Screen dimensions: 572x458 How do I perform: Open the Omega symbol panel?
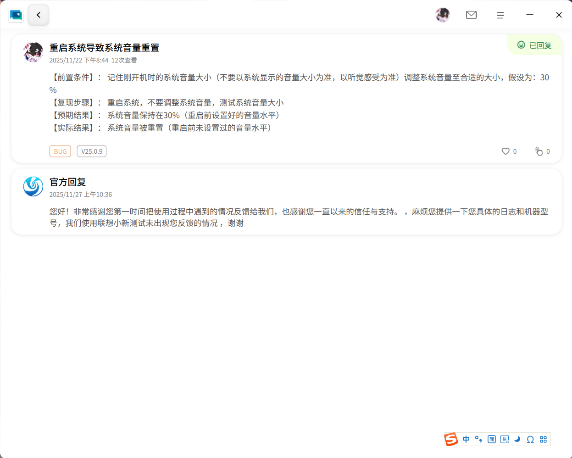tap(530, 439)
